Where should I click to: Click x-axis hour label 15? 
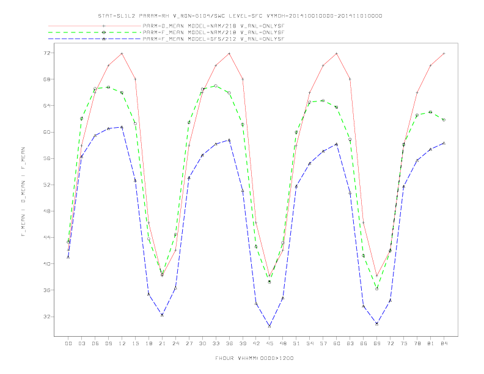(x=135, y=343)
